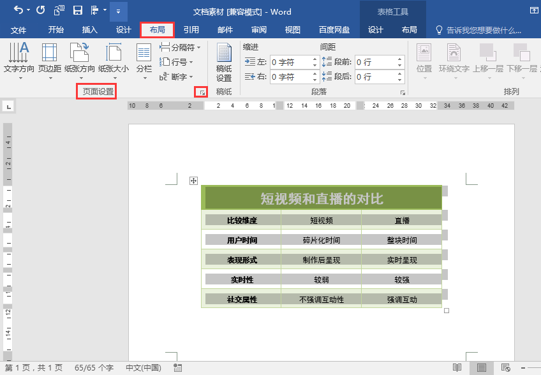Image resolution: width=541 pixels, height=375 pixels.
Task: Open the View (视图) tab
Action: pyautogui.click(x=293, y=30)
